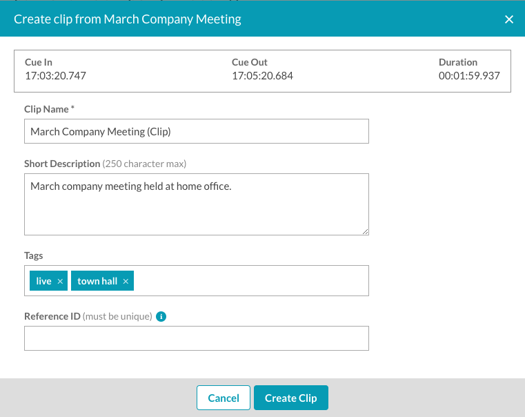Click the Cue Out timestamp 17:05:20.684

[262, 76]
